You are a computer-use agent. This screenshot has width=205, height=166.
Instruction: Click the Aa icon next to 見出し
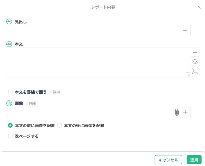9,21
